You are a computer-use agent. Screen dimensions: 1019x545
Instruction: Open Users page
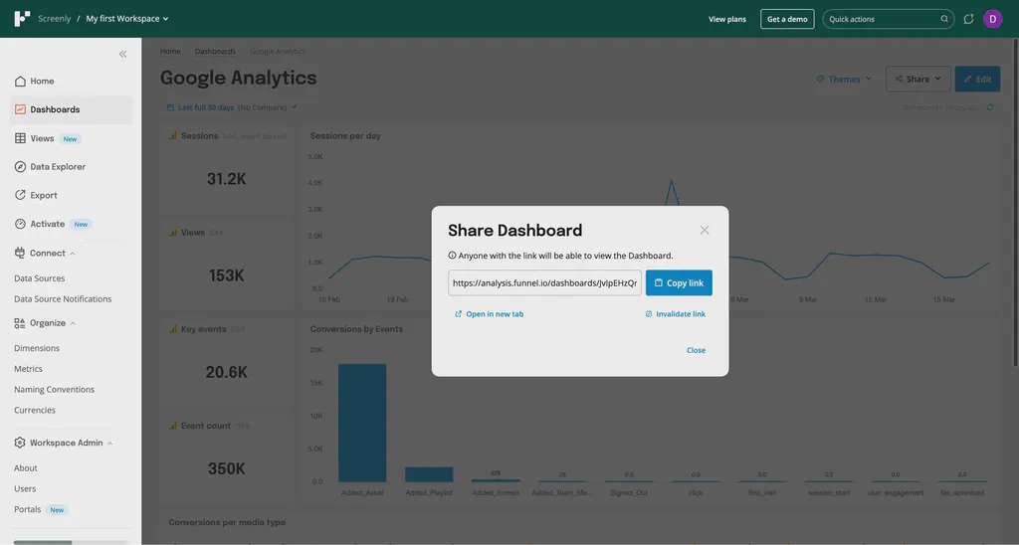click(x=25, y=488)
